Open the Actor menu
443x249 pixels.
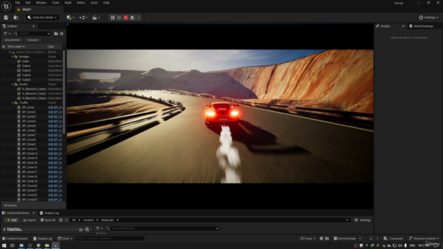(x=94, y=3)
